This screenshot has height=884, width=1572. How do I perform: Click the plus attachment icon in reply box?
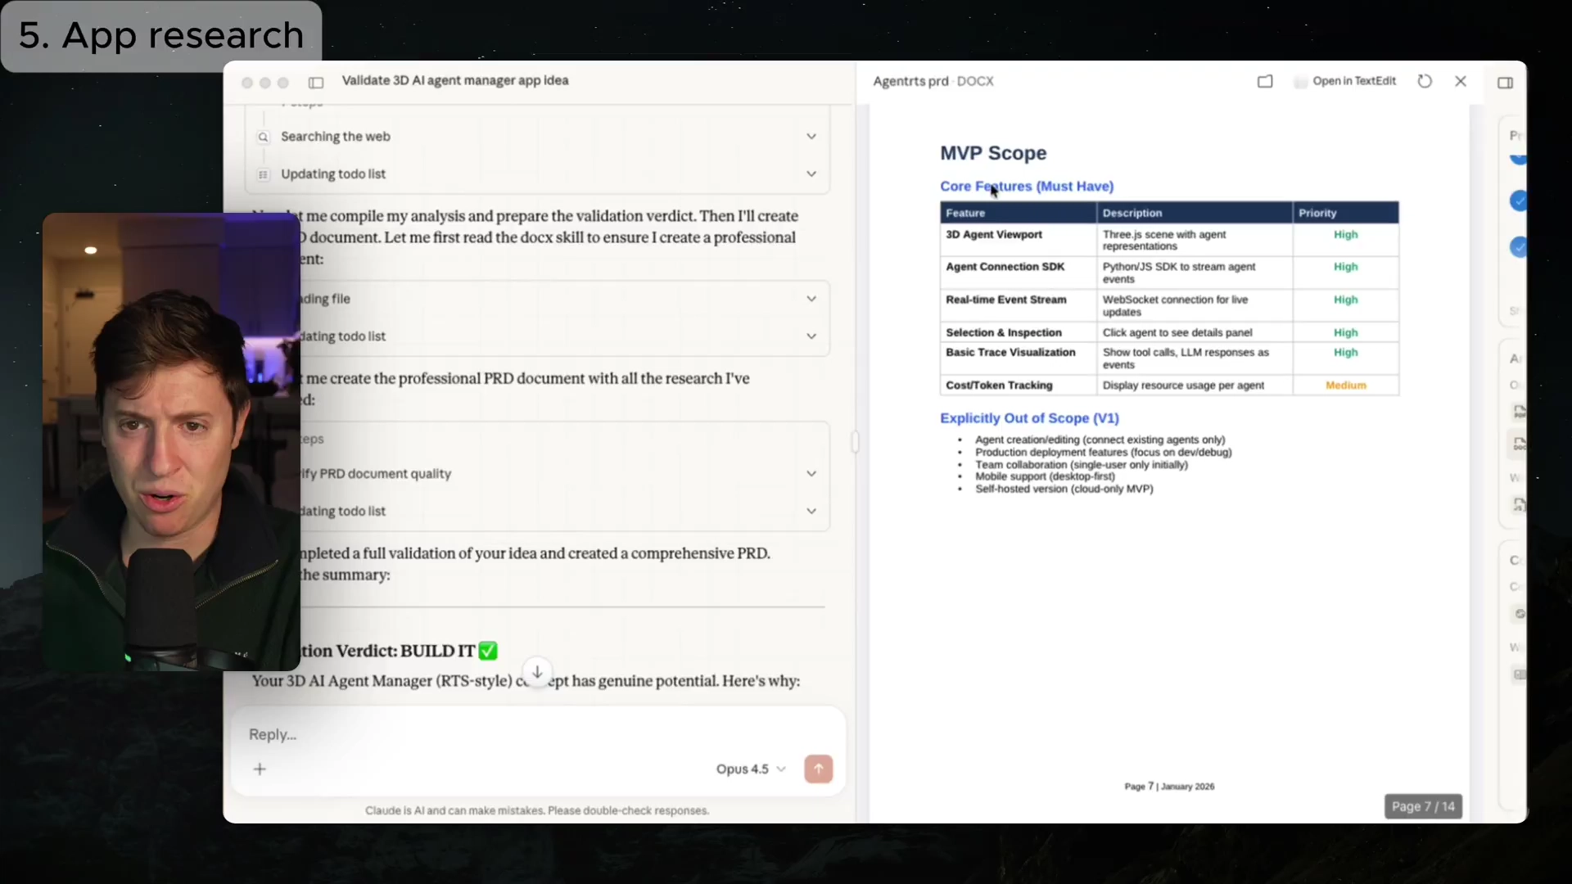(x=260, y=769)
